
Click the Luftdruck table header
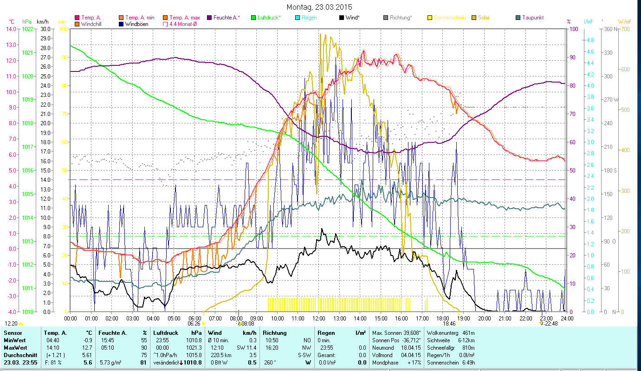point(166,333)
